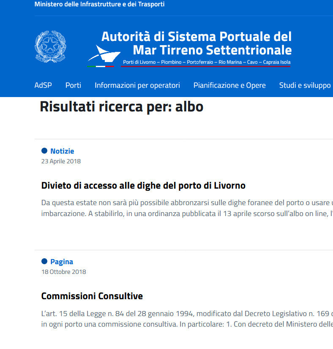
Task: Click the 'Risultati ricerca per: albo' heading
Action: (x=122, y=107)
